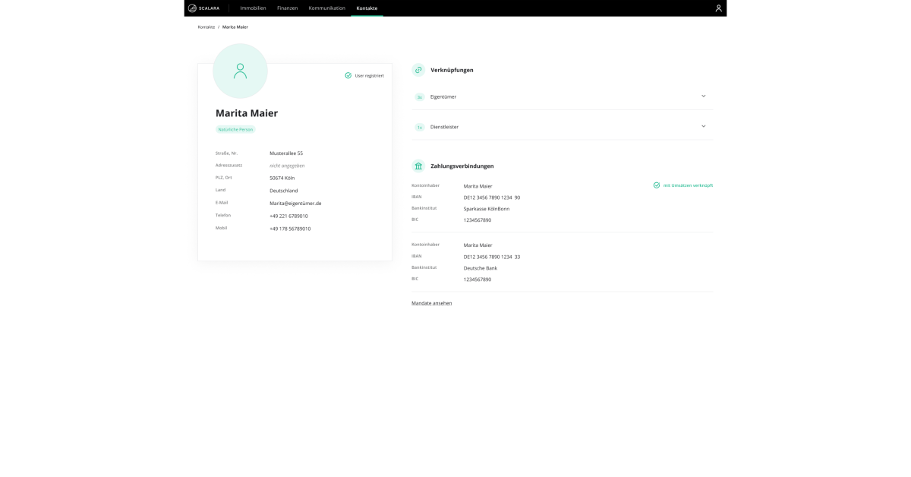Click the SCALARA logo
911x477 pixels.
tap(203, 8)
